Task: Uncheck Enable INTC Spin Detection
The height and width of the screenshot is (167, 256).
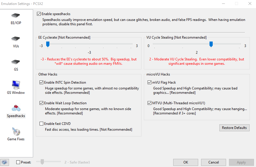Action: click(x=41, y=82)
